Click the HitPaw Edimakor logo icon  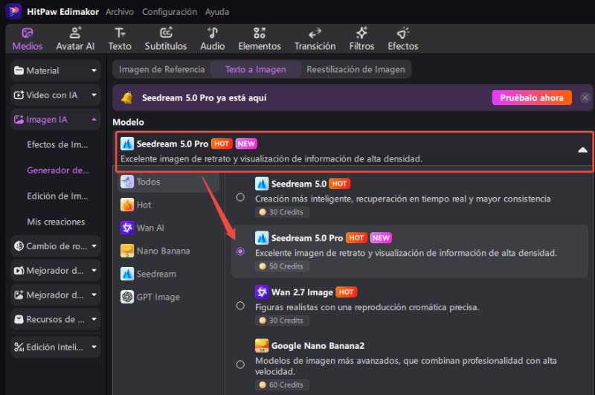pos(13,11)
